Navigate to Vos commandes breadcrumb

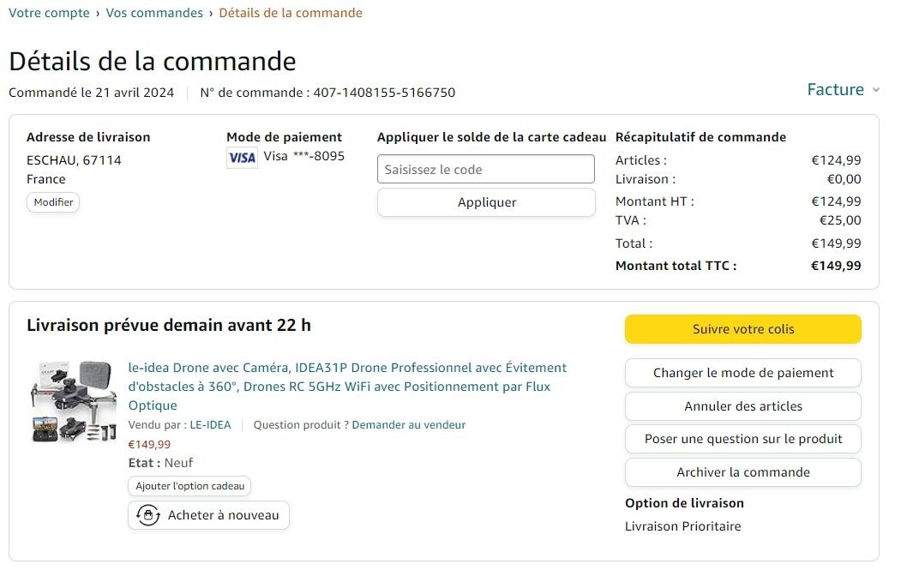[154, 13]
